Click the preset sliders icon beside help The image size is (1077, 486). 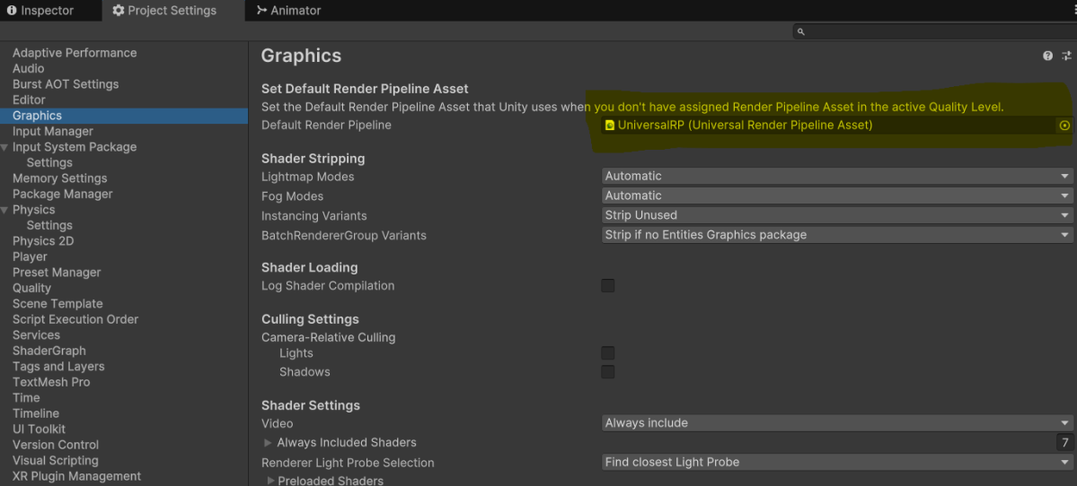(1067, 56)
